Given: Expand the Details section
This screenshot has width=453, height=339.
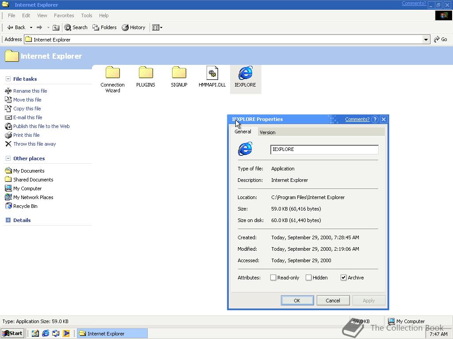Looking at the screenshot, I should tap(8, 220).
